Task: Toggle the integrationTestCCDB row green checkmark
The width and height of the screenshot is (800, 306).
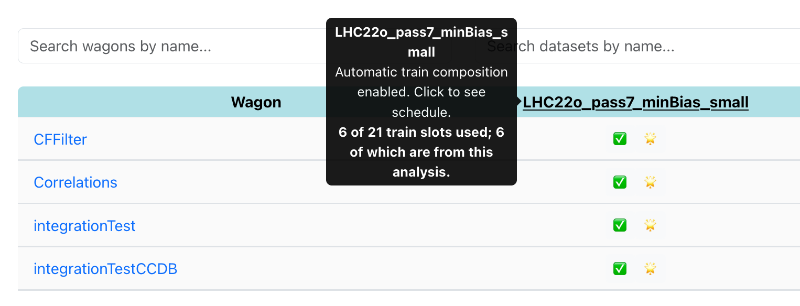Action: (x=620, y=269)
